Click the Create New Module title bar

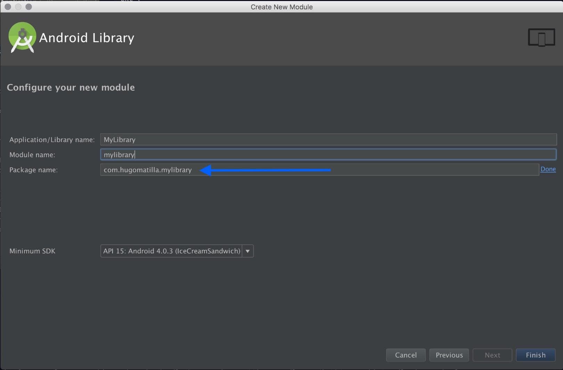[x=281, y=7]
